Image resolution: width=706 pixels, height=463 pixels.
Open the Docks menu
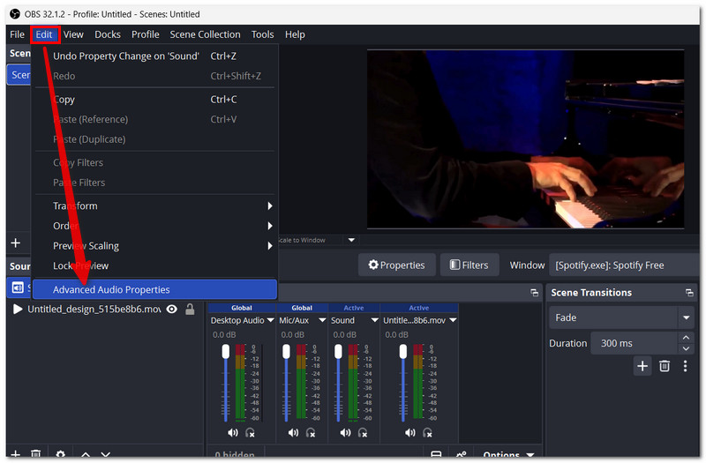pyautogui.click(x=108, y=34)
